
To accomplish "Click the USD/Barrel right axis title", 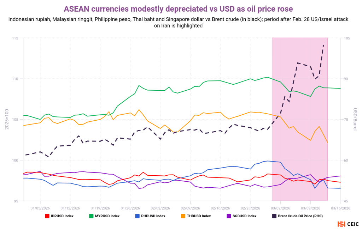I will (x=355, y=119).
